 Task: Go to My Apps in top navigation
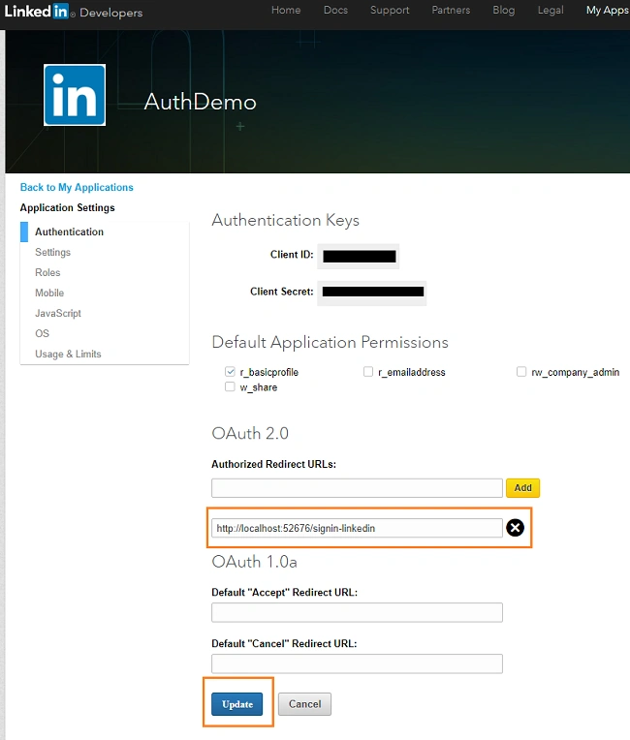point(608,10)
